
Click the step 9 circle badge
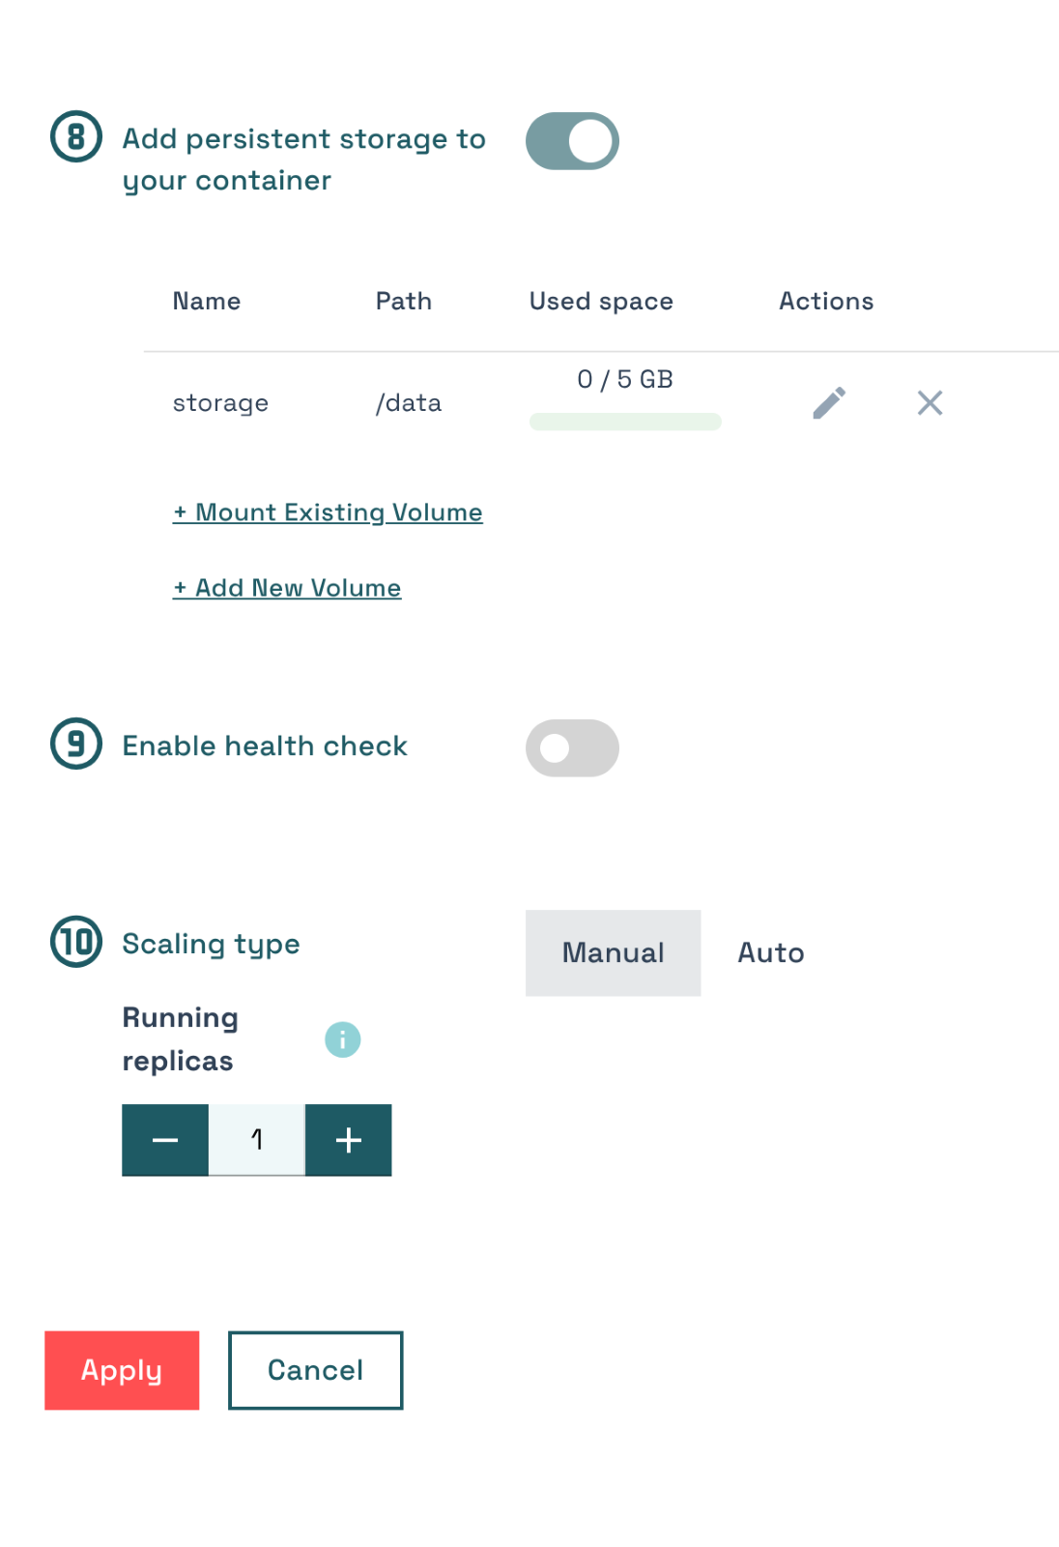coord(76,744)
